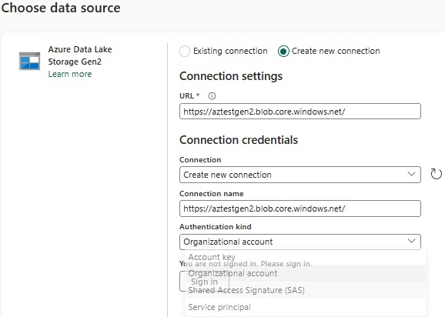Choose Organizational account in dropdown list

[x=305, y=273]
